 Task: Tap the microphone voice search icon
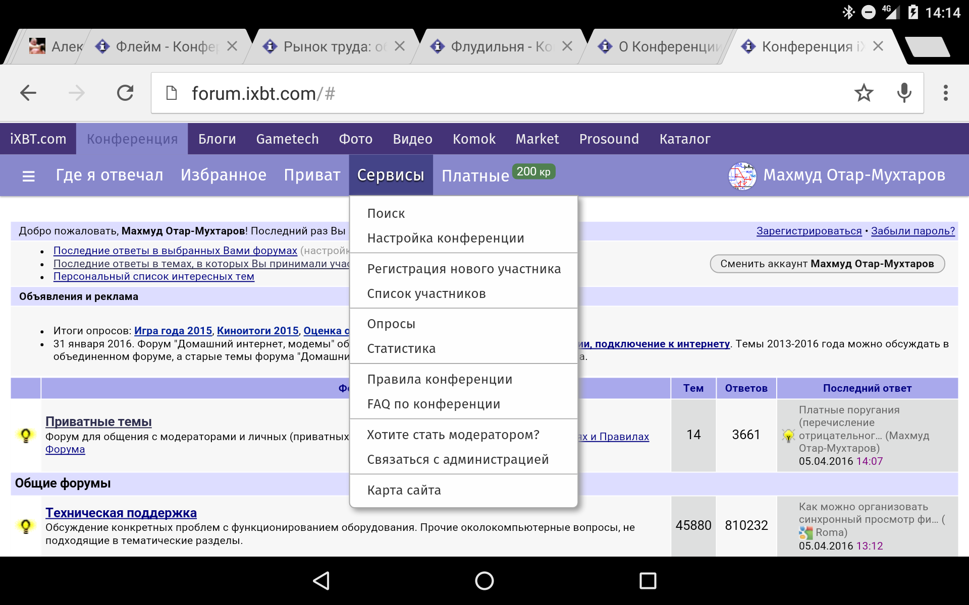pyautogui.click(x=904, y=93)
